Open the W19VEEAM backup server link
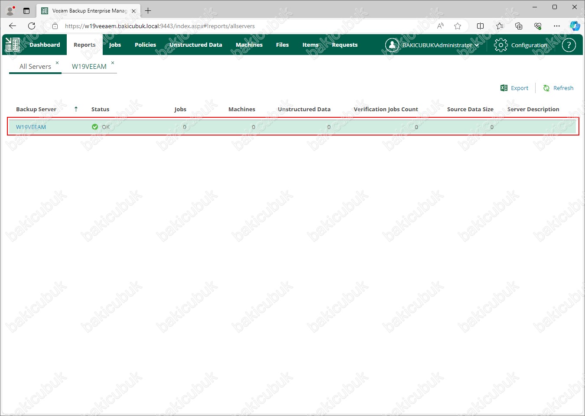This screenshot has width=585, height=416. (x=31, y=127)
